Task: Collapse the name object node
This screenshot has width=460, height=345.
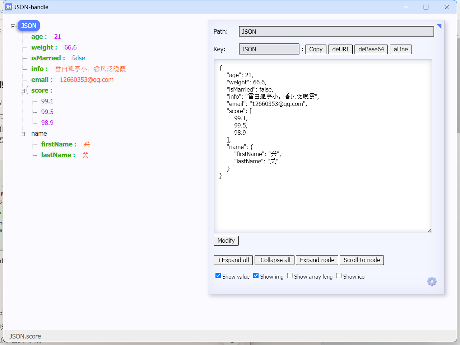Action: click(23, 134)
